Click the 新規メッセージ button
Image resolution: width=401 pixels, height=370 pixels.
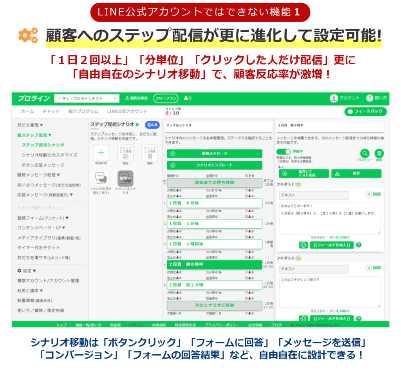(215, 153)
